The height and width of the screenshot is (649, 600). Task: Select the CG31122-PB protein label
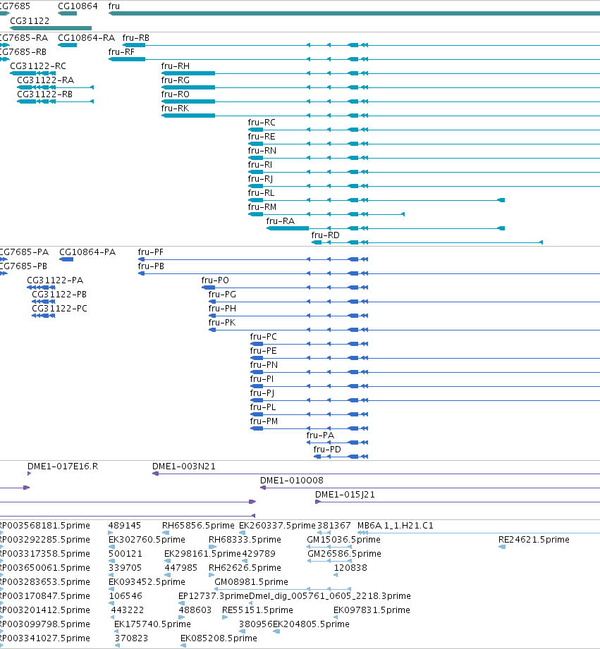[x=59, y=295]
